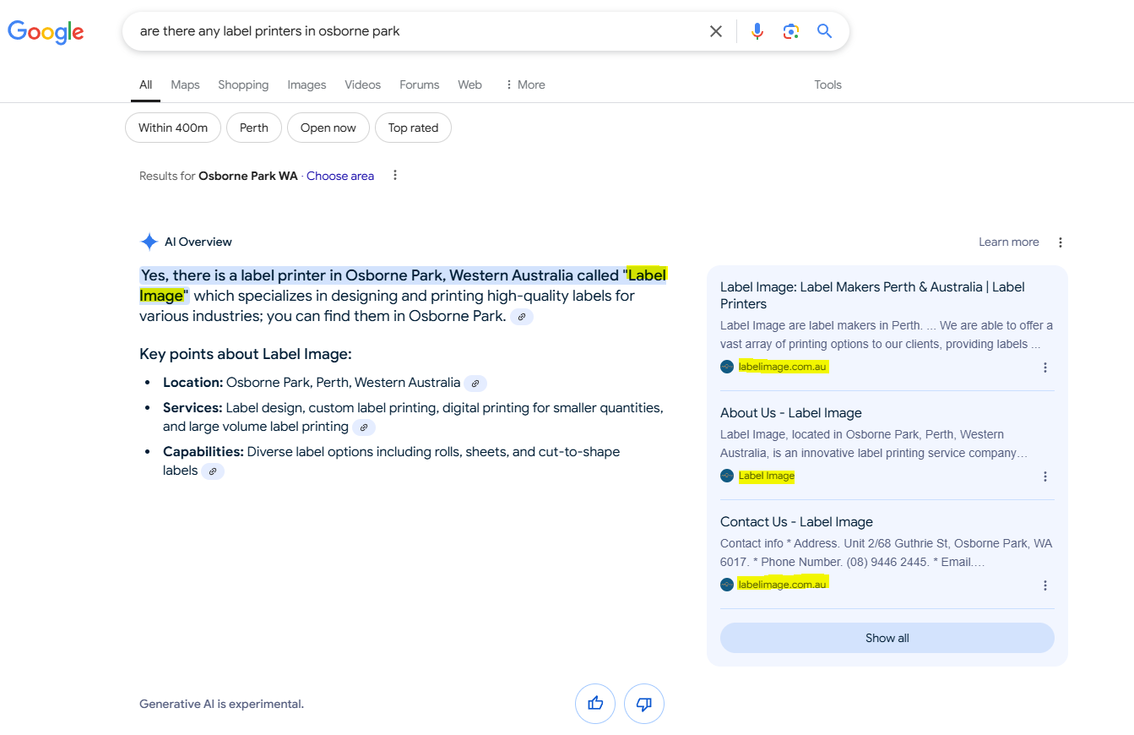
Task: Open AI Overview three-dot menu
Action: (1061, 242)
